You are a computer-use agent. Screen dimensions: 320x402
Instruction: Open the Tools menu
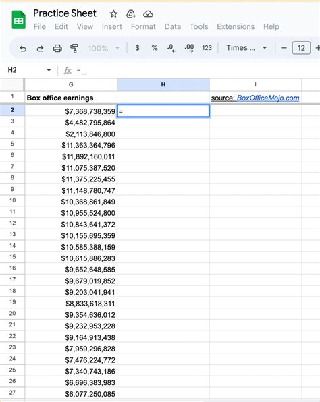tap(199, 27)
